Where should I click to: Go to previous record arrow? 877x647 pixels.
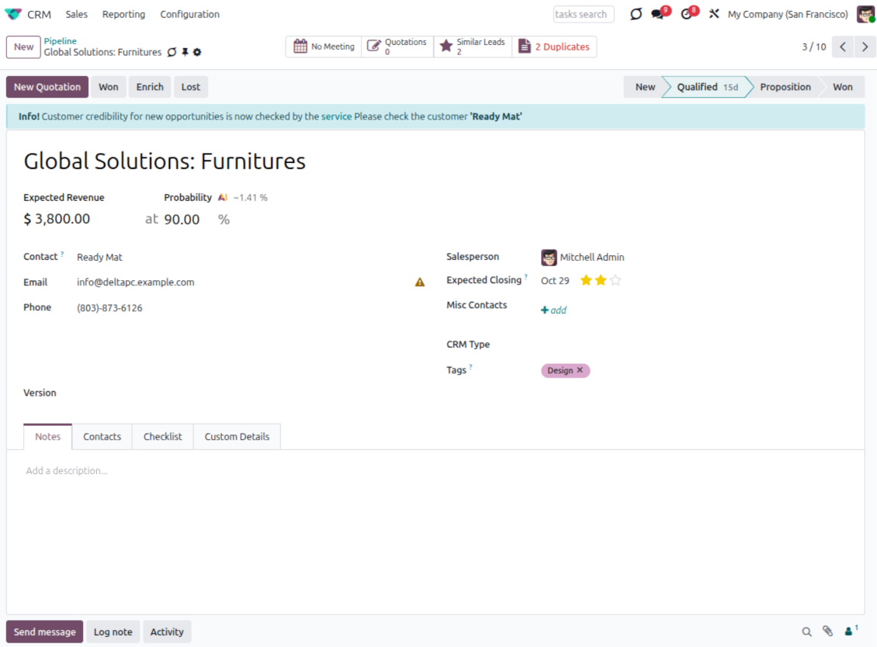click(x=843, y=47)
